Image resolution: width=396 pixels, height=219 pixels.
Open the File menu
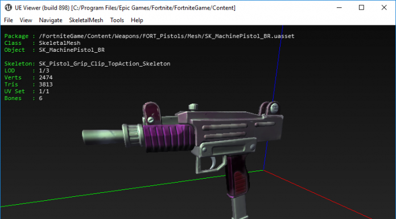9,20
